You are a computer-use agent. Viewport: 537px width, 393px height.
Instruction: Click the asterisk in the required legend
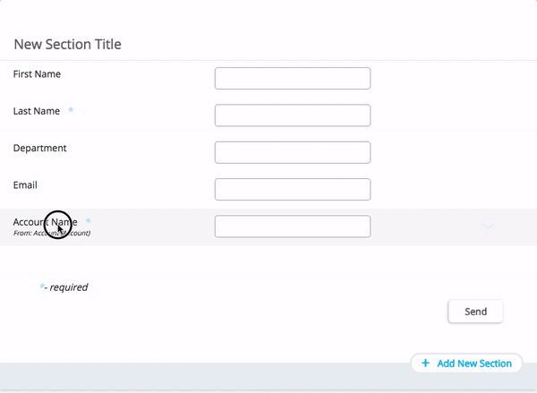pos(42,286)
